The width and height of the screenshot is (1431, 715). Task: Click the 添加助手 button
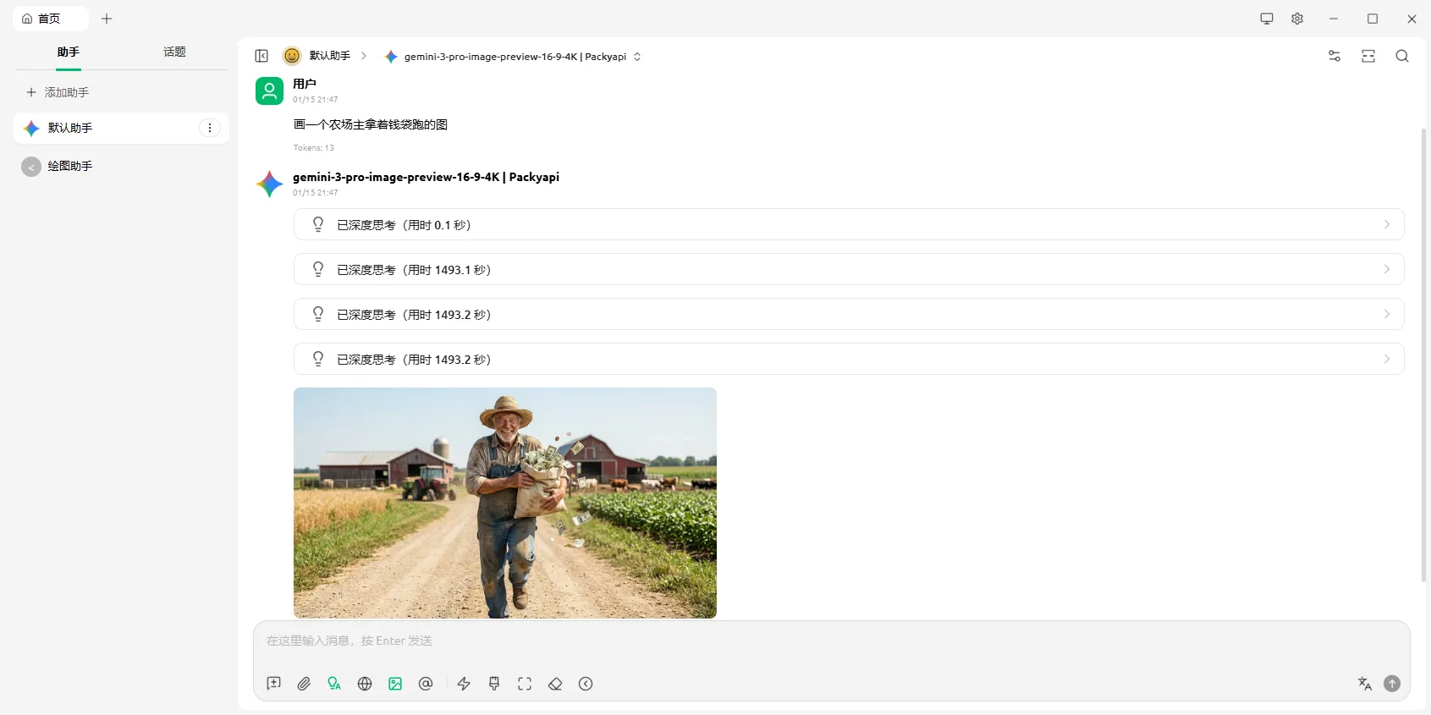coord(58,92)
